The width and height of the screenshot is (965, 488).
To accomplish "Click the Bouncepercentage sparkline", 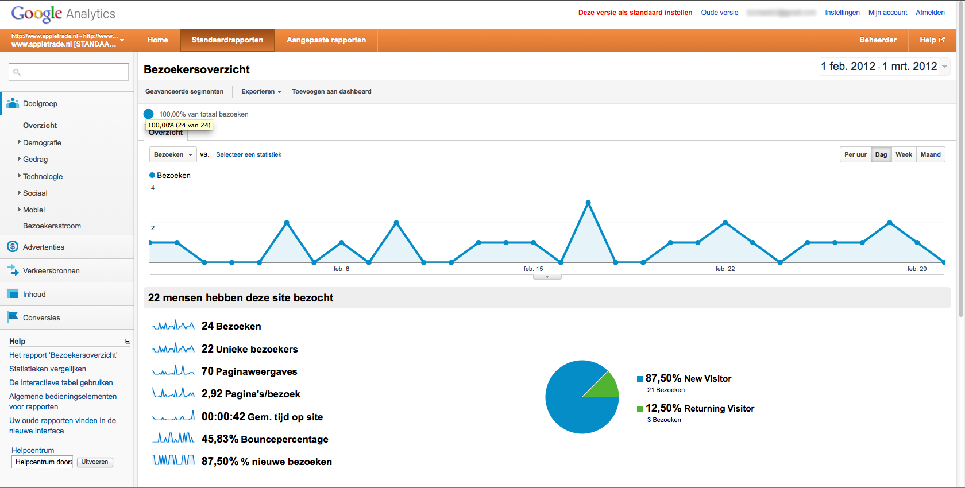I will pos(173,439).
